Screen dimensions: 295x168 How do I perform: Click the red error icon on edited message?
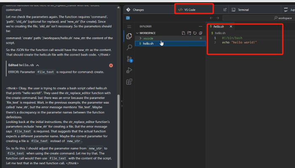click(x=111, y=65)
